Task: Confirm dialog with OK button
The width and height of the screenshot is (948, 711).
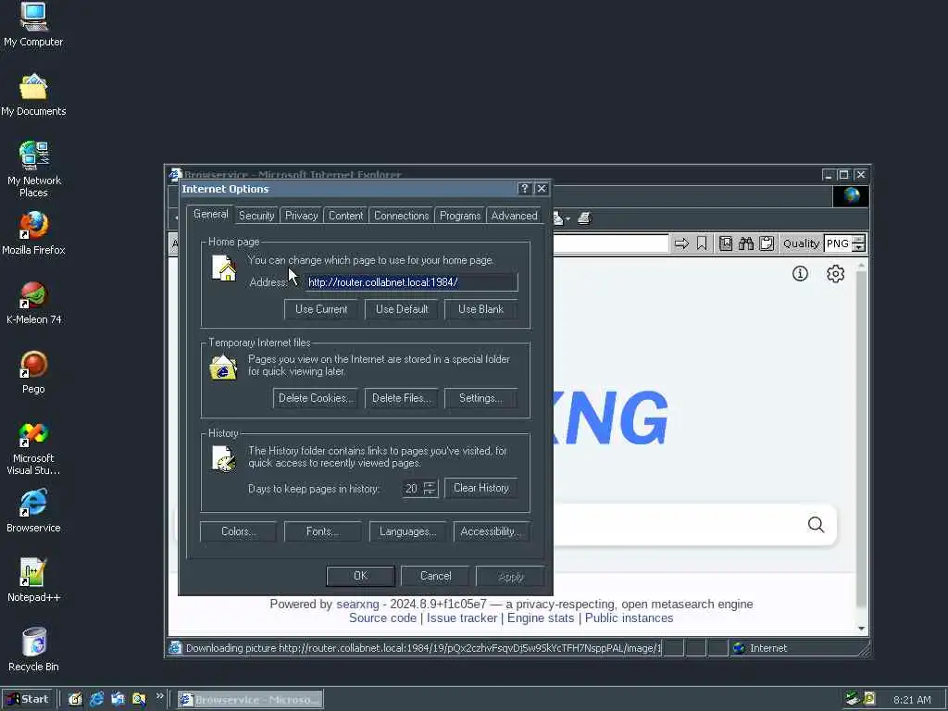Action: click(360, 576)
